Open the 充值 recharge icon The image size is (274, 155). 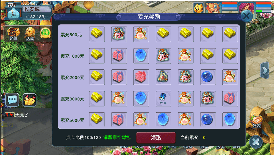[x=13, y=34]
